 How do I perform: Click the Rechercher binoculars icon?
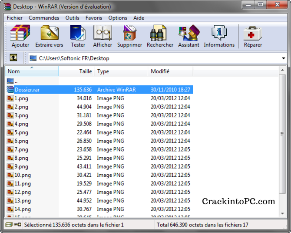point(158,33)
